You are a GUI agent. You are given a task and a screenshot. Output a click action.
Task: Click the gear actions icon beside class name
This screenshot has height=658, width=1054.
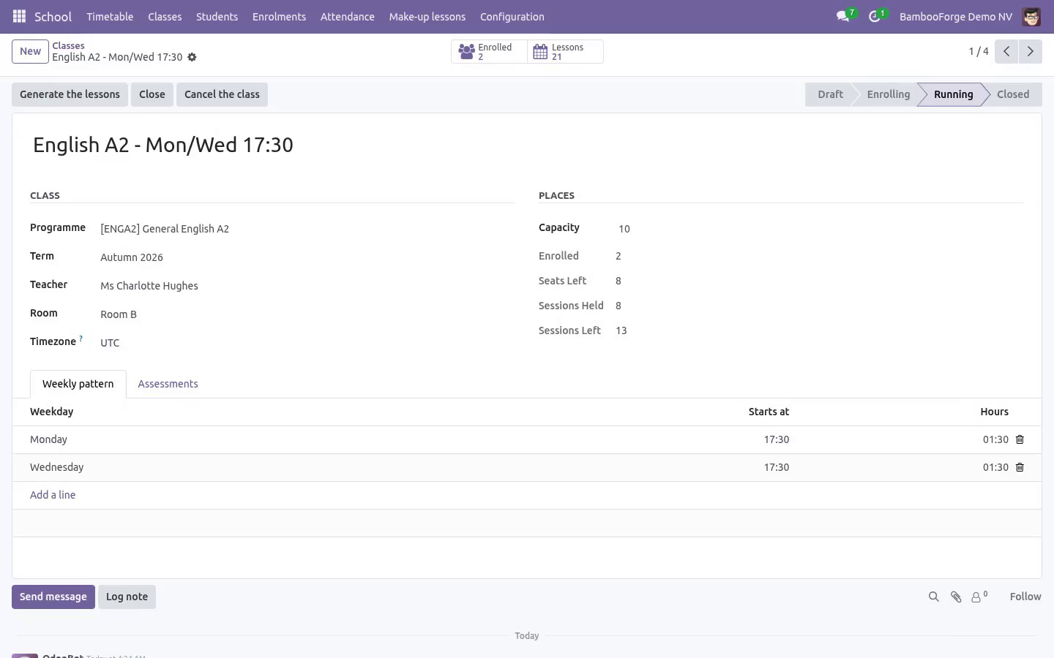(192, 57)
